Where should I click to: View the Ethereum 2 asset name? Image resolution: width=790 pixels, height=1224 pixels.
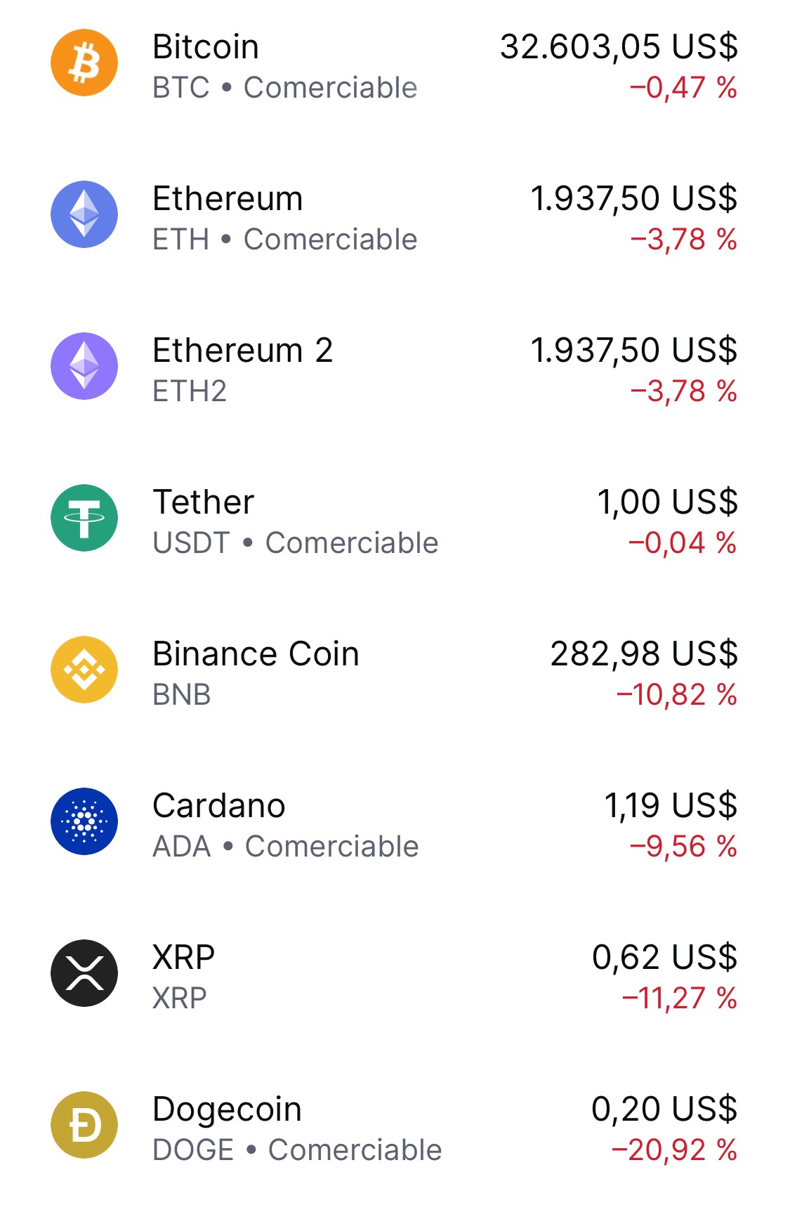click(x=243, y=350)
